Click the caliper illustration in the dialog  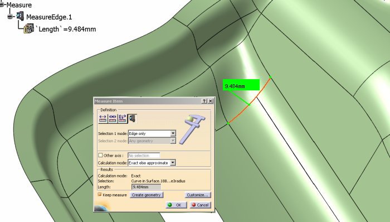pos(193,129)
